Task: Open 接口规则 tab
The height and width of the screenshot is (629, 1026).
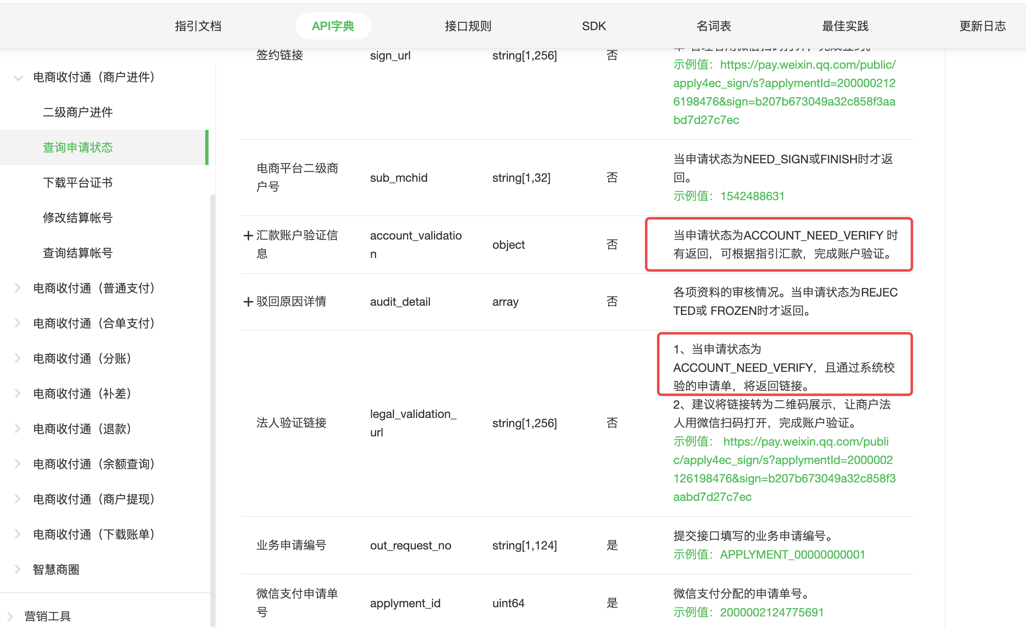Action: click(468, 26)
